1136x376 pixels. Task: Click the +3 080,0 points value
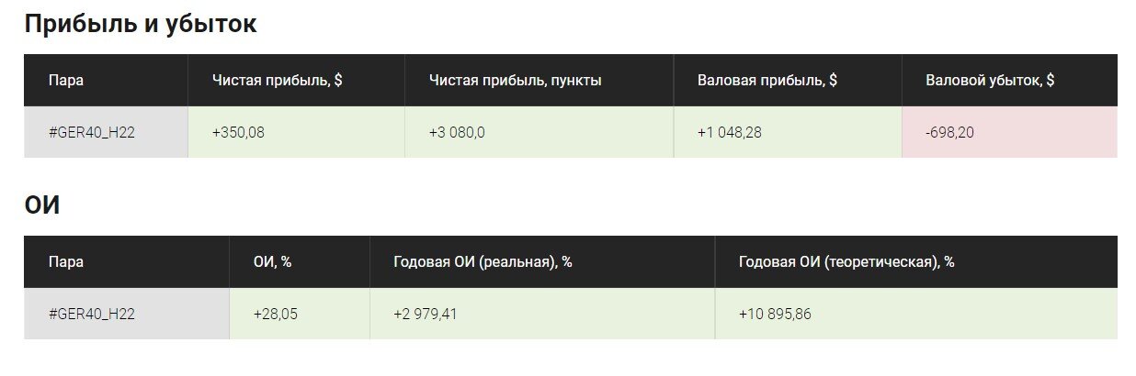(x=457, y=133)
